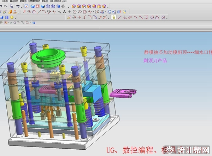Open the 帮助 (Help) menu

pyautogui.click(x=44, y=1)
